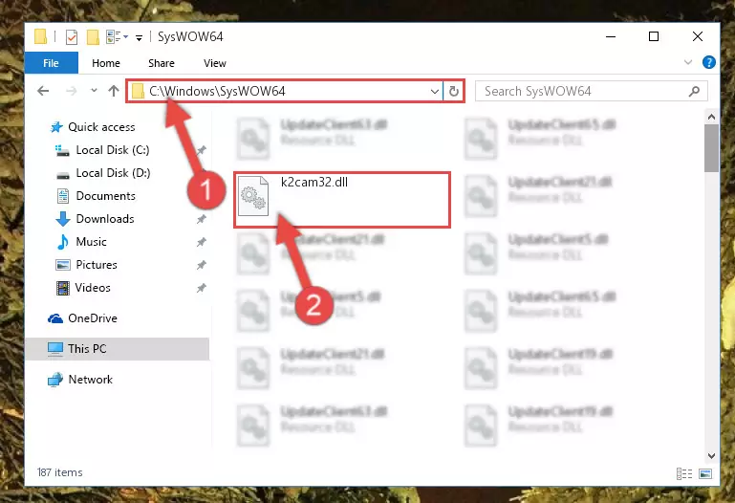Maximize the SysWOW64 window
735x503 pixels.
(x=654, y=36)
